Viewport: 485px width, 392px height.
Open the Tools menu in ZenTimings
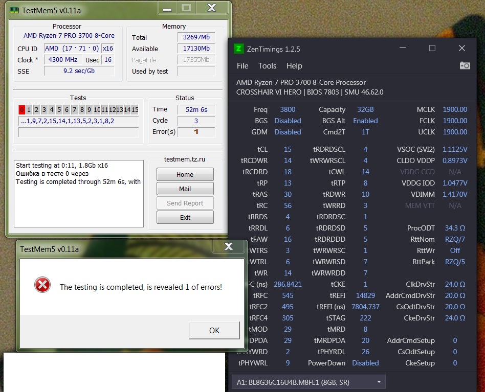click(267, 66)
